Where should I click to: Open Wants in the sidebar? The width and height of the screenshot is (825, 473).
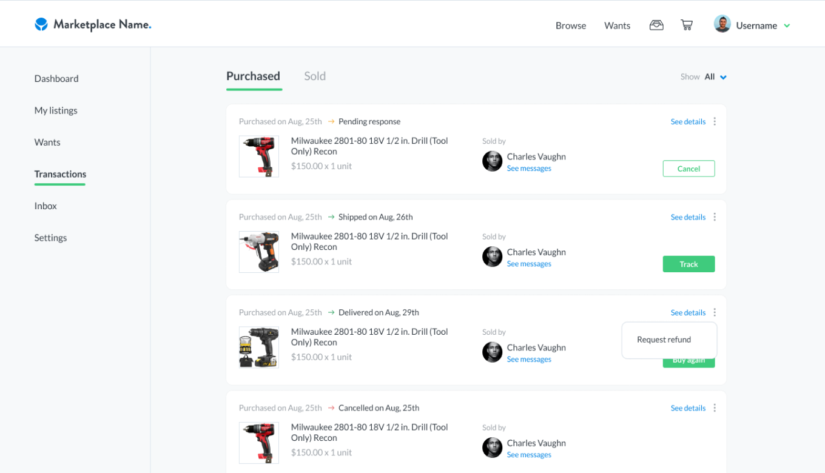(x=47, y=143)
